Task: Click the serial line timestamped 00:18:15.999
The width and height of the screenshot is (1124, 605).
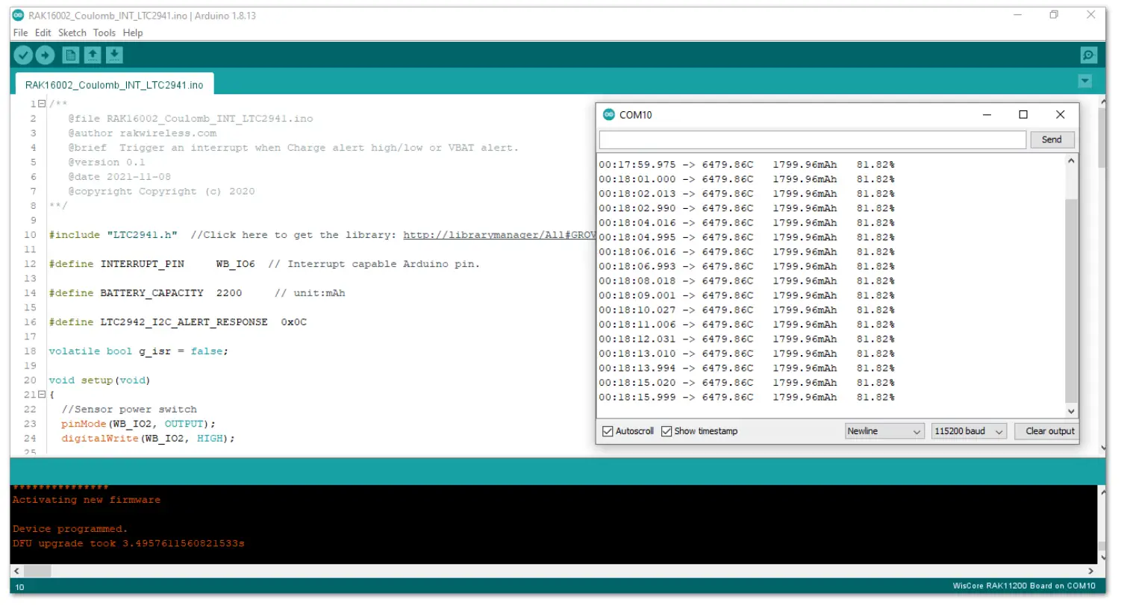Action: click(746, 398)
